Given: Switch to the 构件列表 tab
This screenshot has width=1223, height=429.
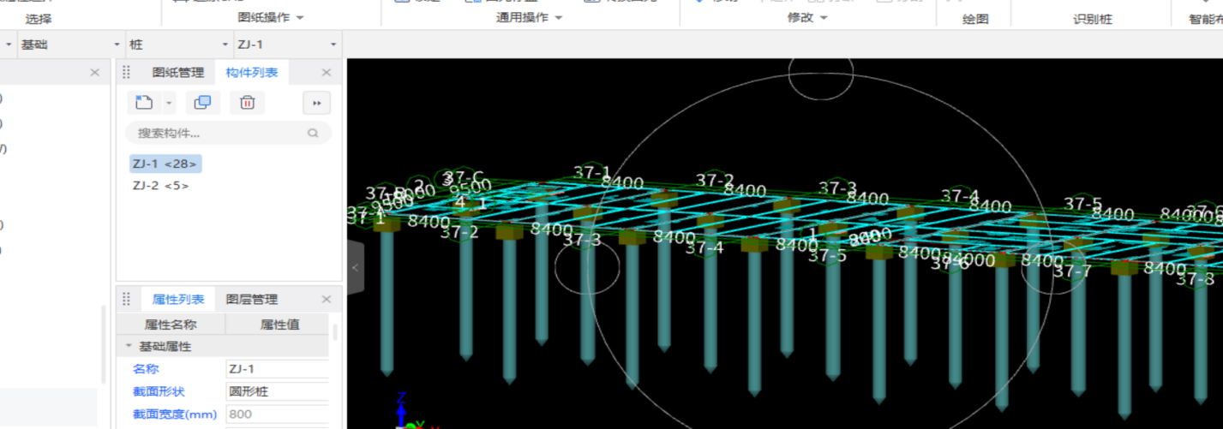Looking at the screenshot, I should click(252, 73).
